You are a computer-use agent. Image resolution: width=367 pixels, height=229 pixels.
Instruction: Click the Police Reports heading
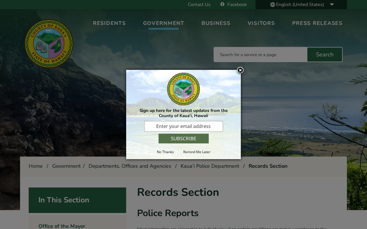click(168, 213)
